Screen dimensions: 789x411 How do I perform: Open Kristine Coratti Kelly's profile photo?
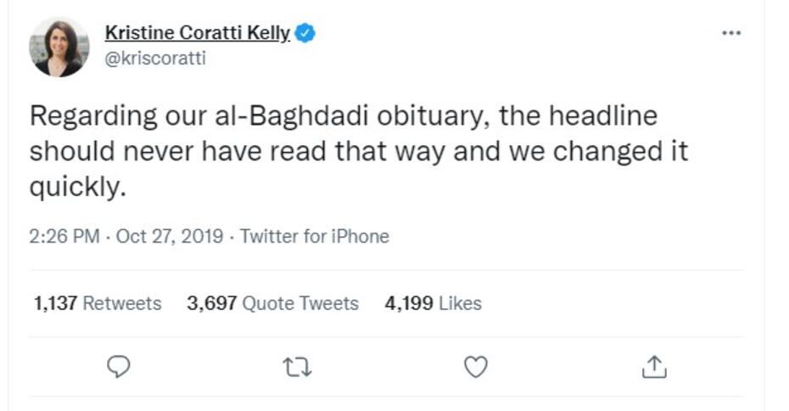click(59, 48)
